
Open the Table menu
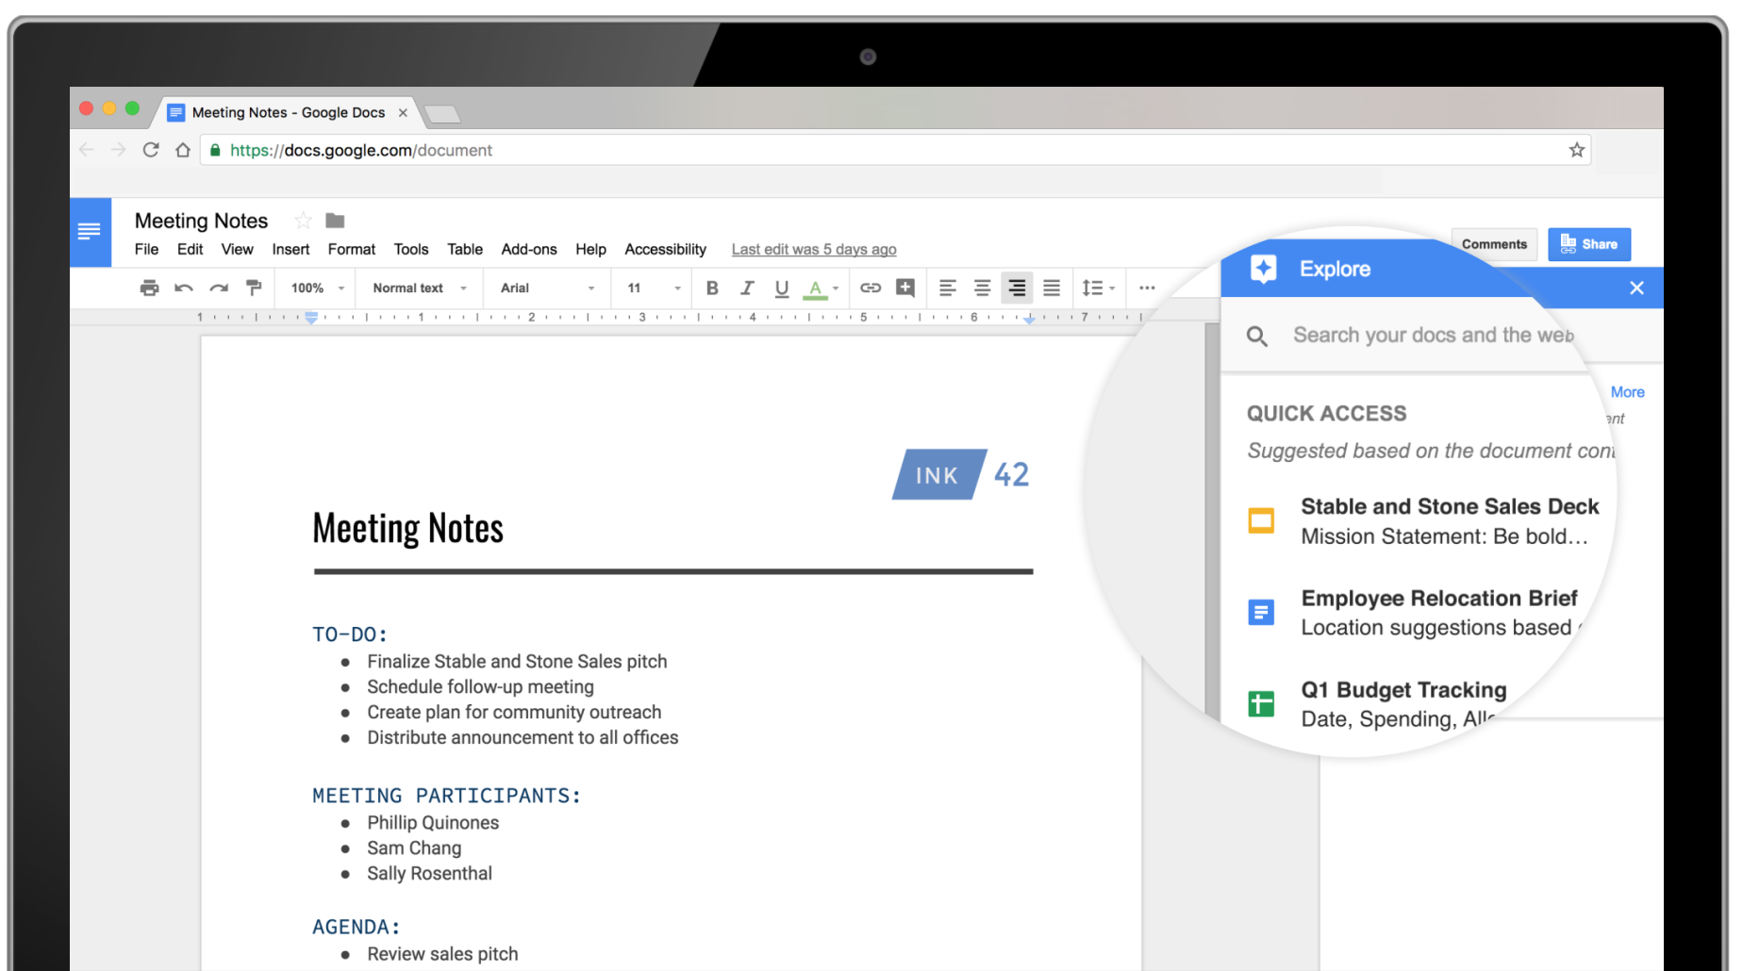pyautogui.click(x=464, y=249)
